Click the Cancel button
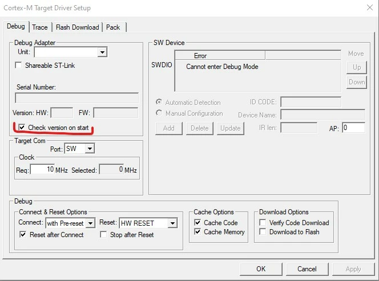 click(x=307, y=269)
